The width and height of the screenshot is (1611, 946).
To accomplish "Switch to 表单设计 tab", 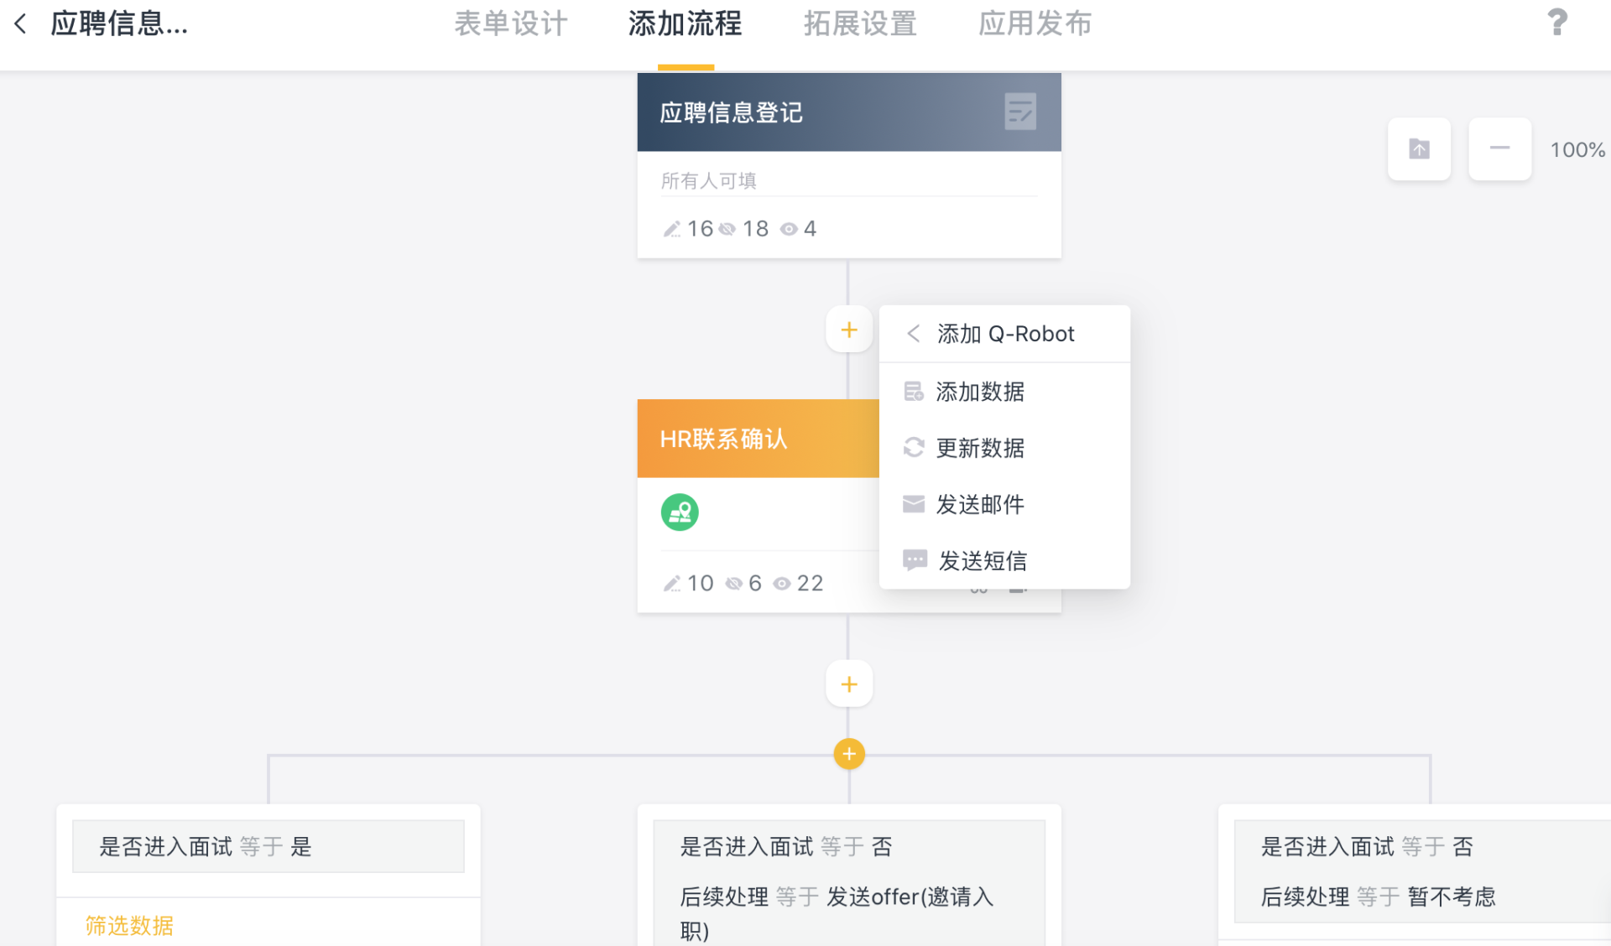I will click(x=510, y=23).
